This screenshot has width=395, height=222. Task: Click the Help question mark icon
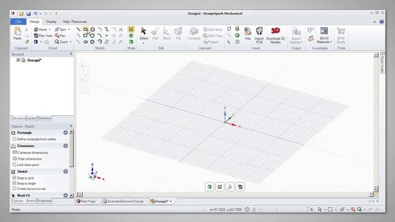click(x=381, y=22)
